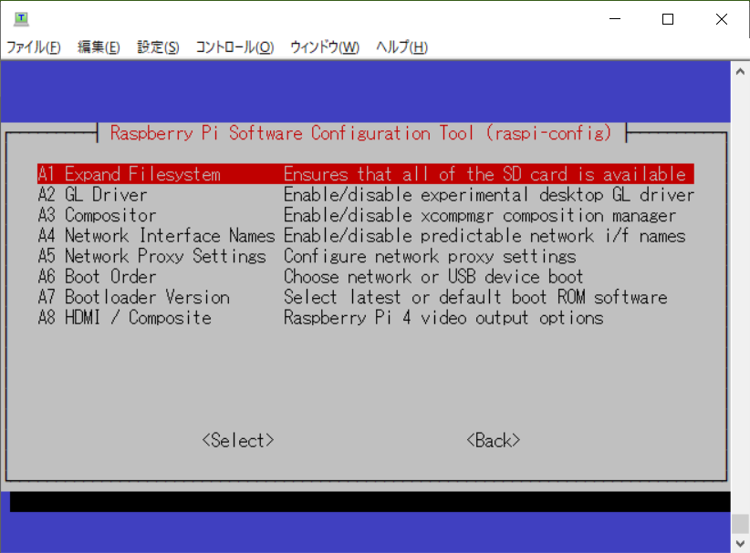Click the 'Select latest or default boot ROM software' text
Image resolution: width=750 pixels, height=553 pixels.
(475, 298)
